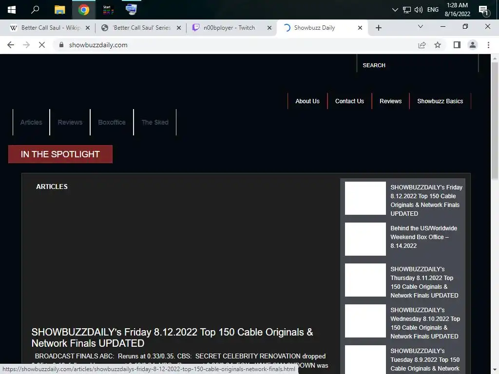The width and height of the screenshot is (499, 374).
Task: Open the taskbar search icon
Action: click(x=35, y=10)
